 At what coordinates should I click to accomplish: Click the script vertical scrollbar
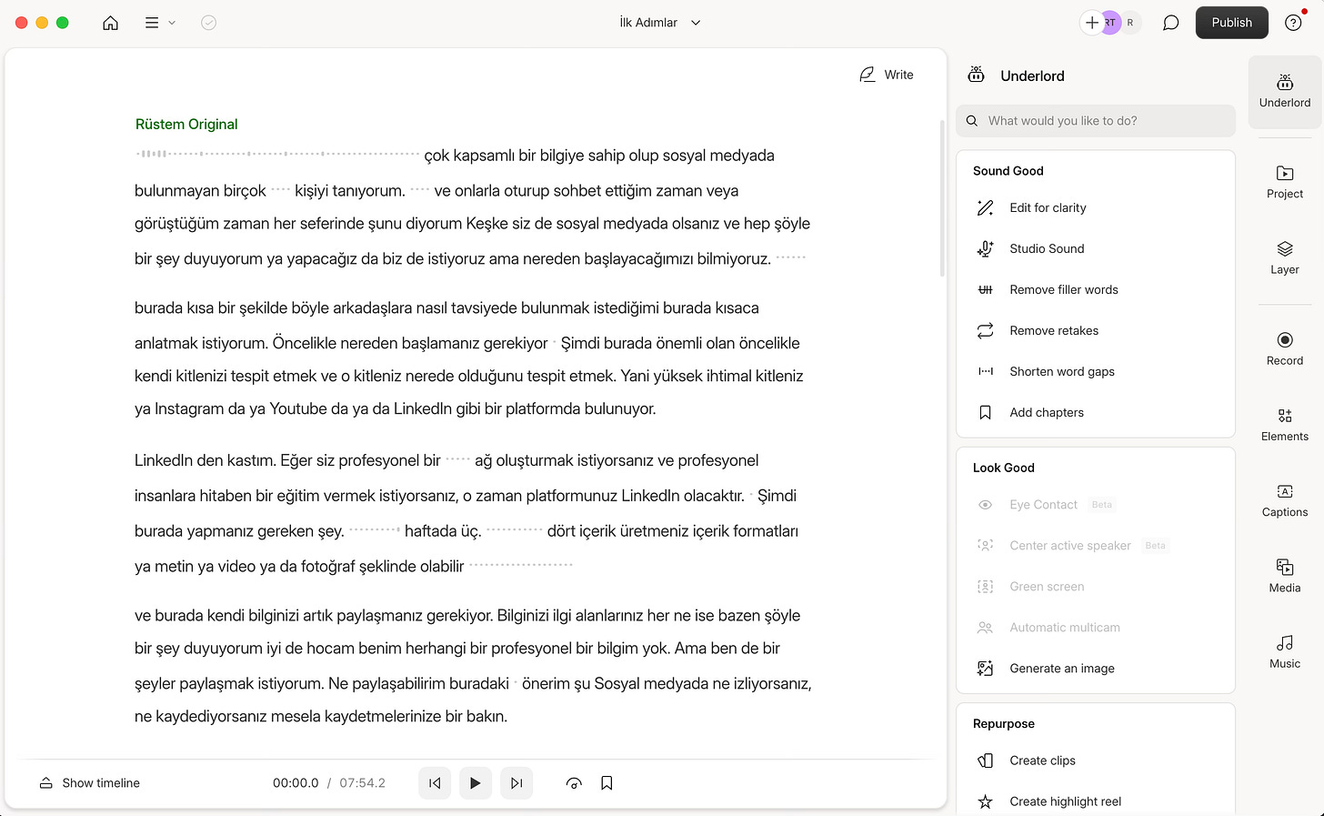click(942, 198)
